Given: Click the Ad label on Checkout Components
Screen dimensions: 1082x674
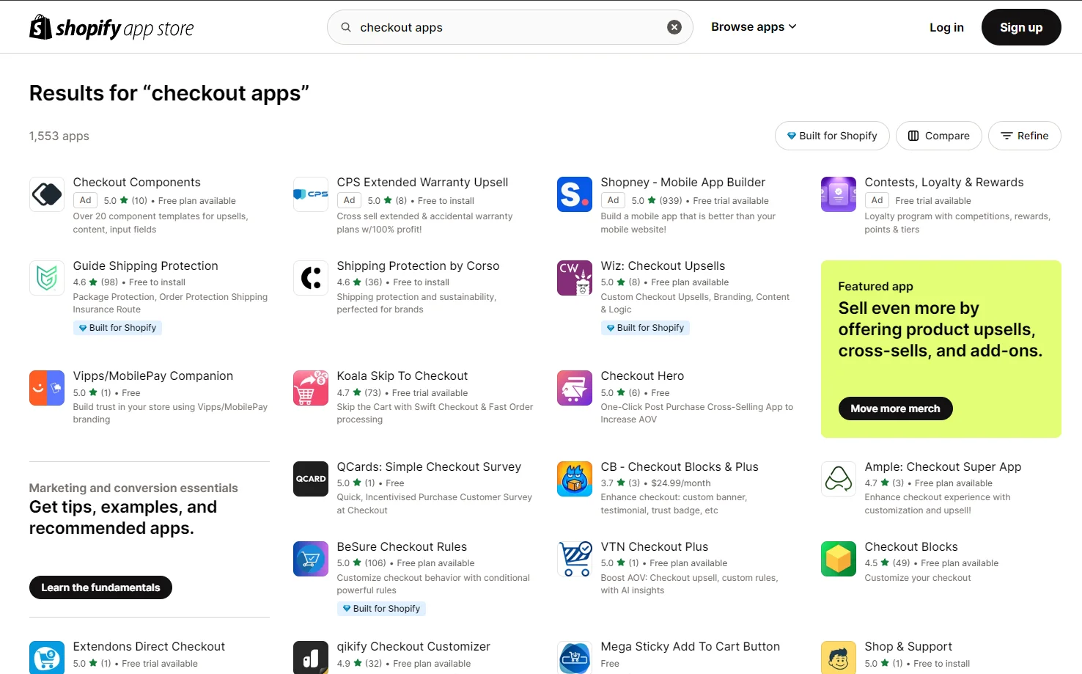Looking at the screenshot, I should [86, 200].
